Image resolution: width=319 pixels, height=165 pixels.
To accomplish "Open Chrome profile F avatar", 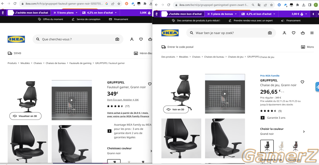I will [x=316, y=5].
